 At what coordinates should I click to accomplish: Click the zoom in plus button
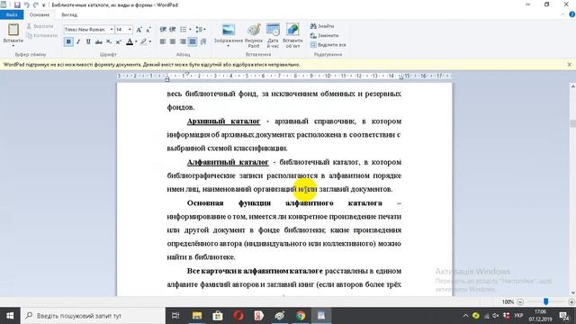click(x=571, y=301)
